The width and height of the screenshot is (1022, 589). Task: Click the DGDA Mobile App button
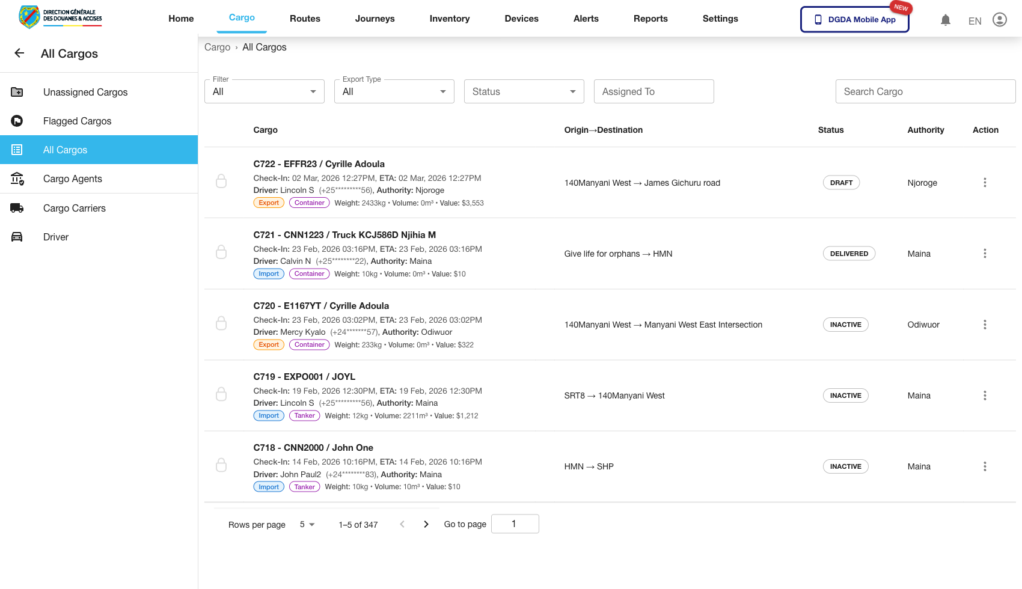pos(854,19)
